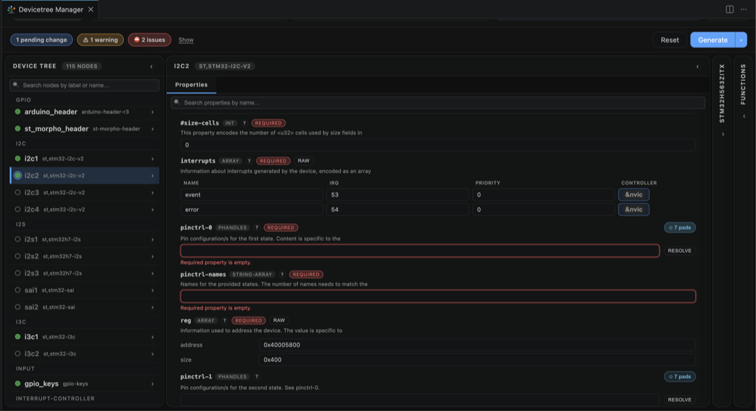Toggle the i2c1 node status indicator
This screenshot has width=756, height=411.
tap(18, 158)
